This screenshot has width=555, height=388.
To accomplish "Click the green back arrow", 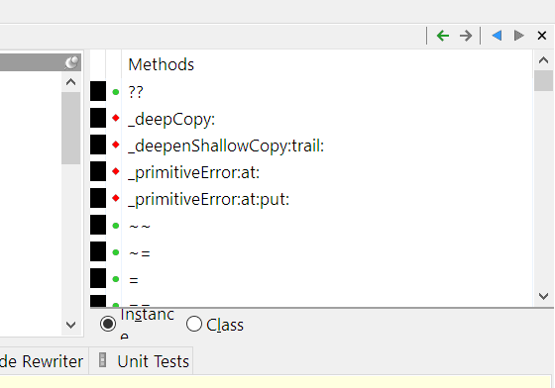I will pos(443,36).
